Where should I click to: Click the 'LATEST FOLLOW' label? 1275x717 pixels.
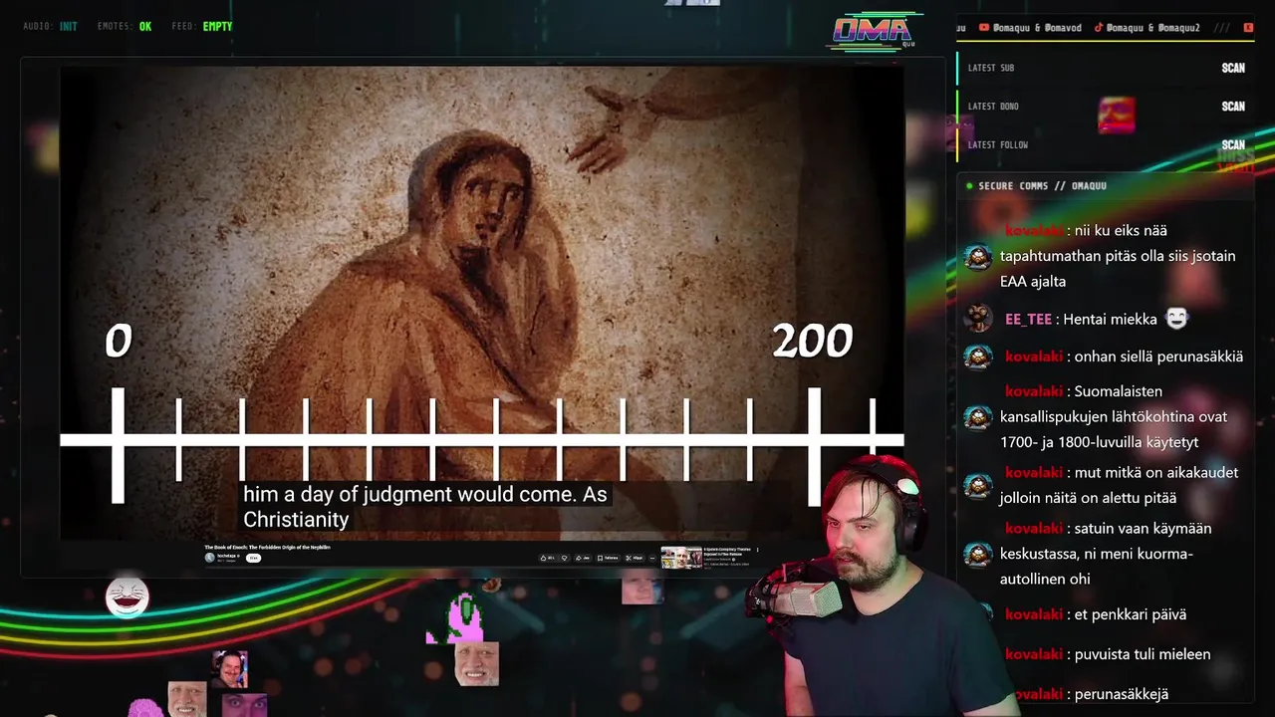click(x=998, y=145)
